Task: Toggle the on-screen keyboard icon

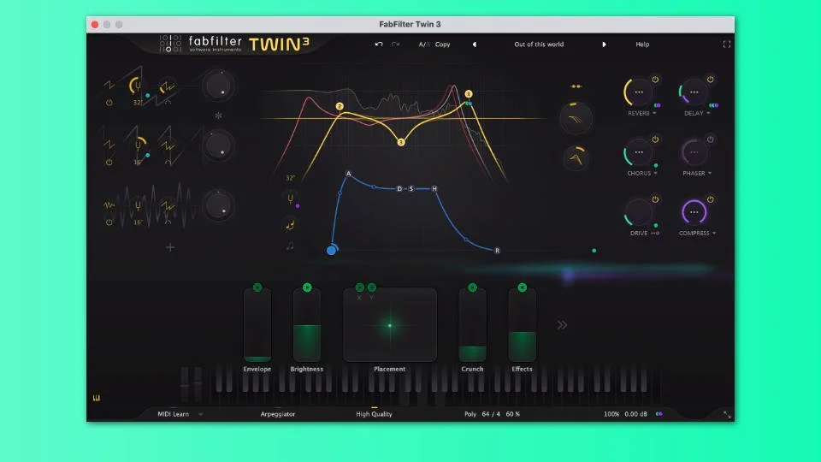Action: click(97, 398)
